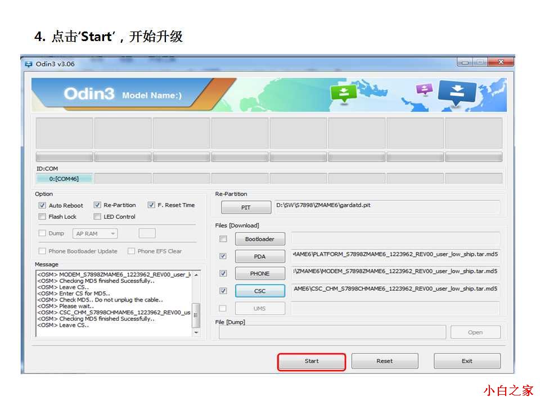Click the first progress bar slot
The width and height of the screenshot is (540, 405).
click(64, 157)
